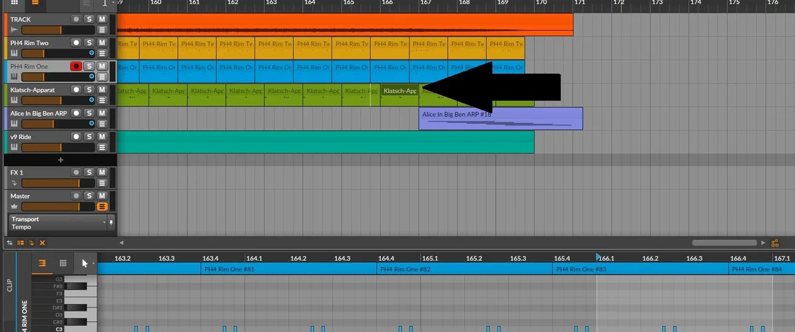Open the TRACK automation lane button
795x332 pixels.
(x=102, y=30)
